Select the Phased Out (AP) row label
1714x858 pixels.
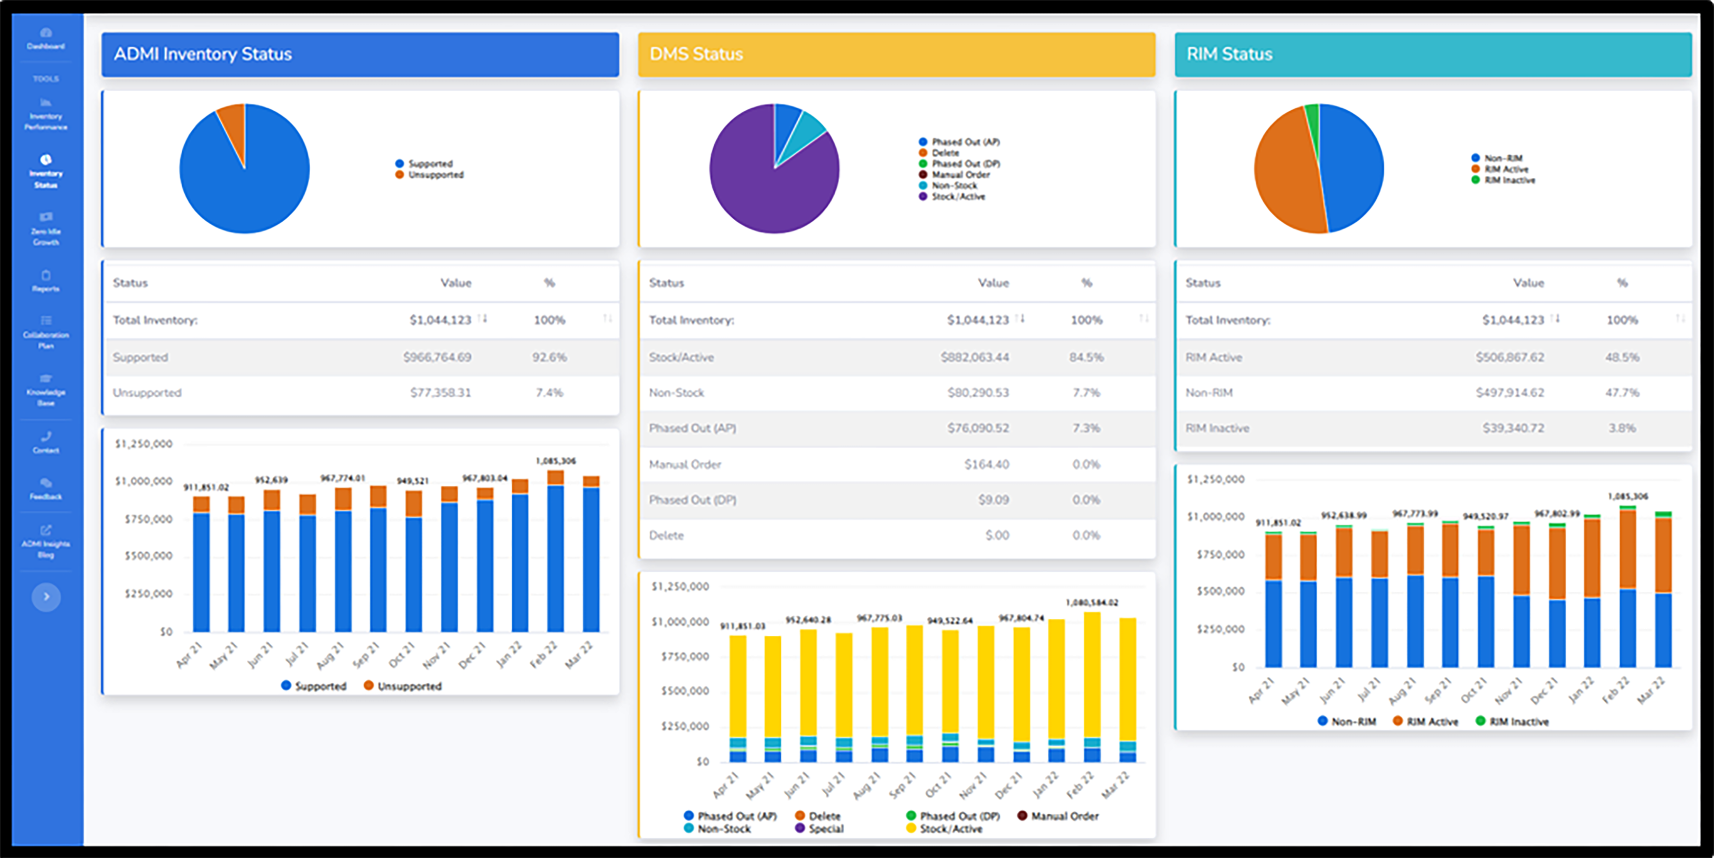point(693,428)
